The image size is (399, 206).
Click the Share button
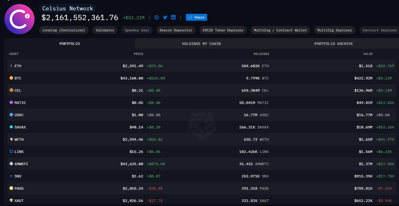[x=197, y=17]
